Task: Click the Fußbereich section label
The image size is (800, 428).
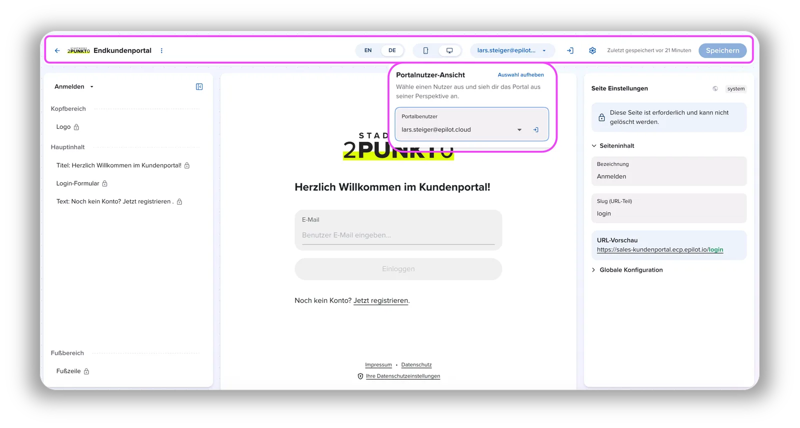Action: (x=67, y=353)
